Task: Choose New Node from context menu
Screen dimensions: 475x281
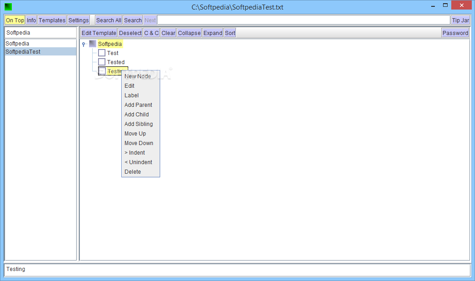Action: click(141, 76)
